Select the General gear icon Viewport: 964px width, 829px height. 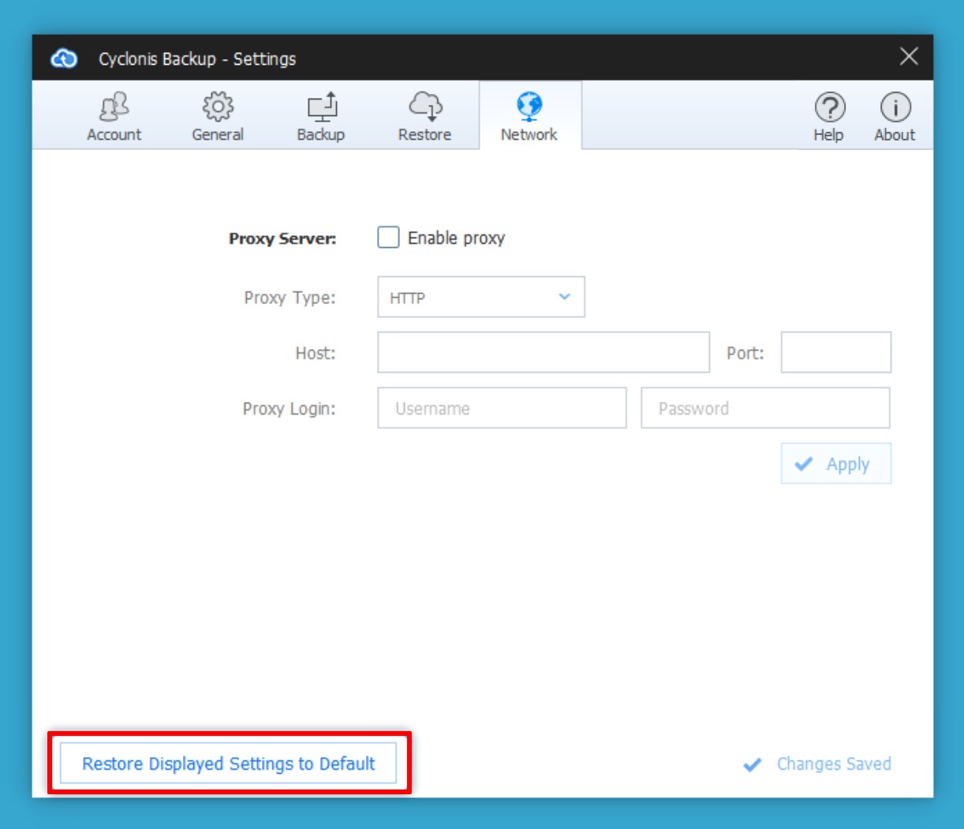click(x=218, y=107)
